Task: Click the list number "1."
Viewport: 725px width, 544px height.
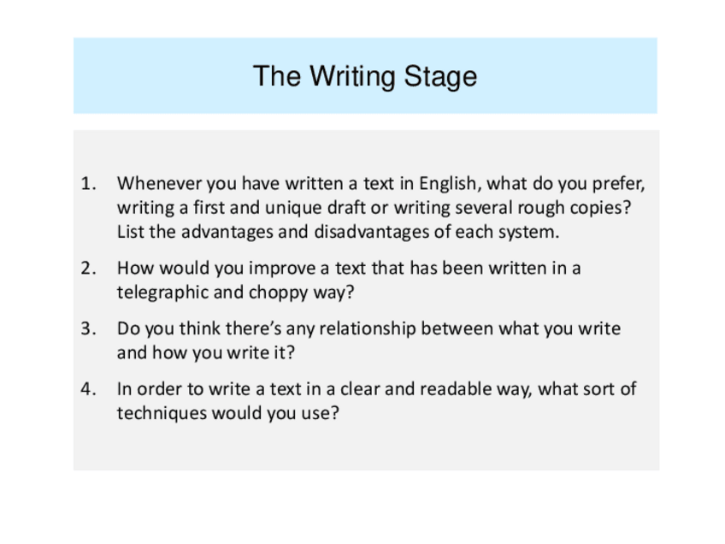Action: [x=89, y=183]
